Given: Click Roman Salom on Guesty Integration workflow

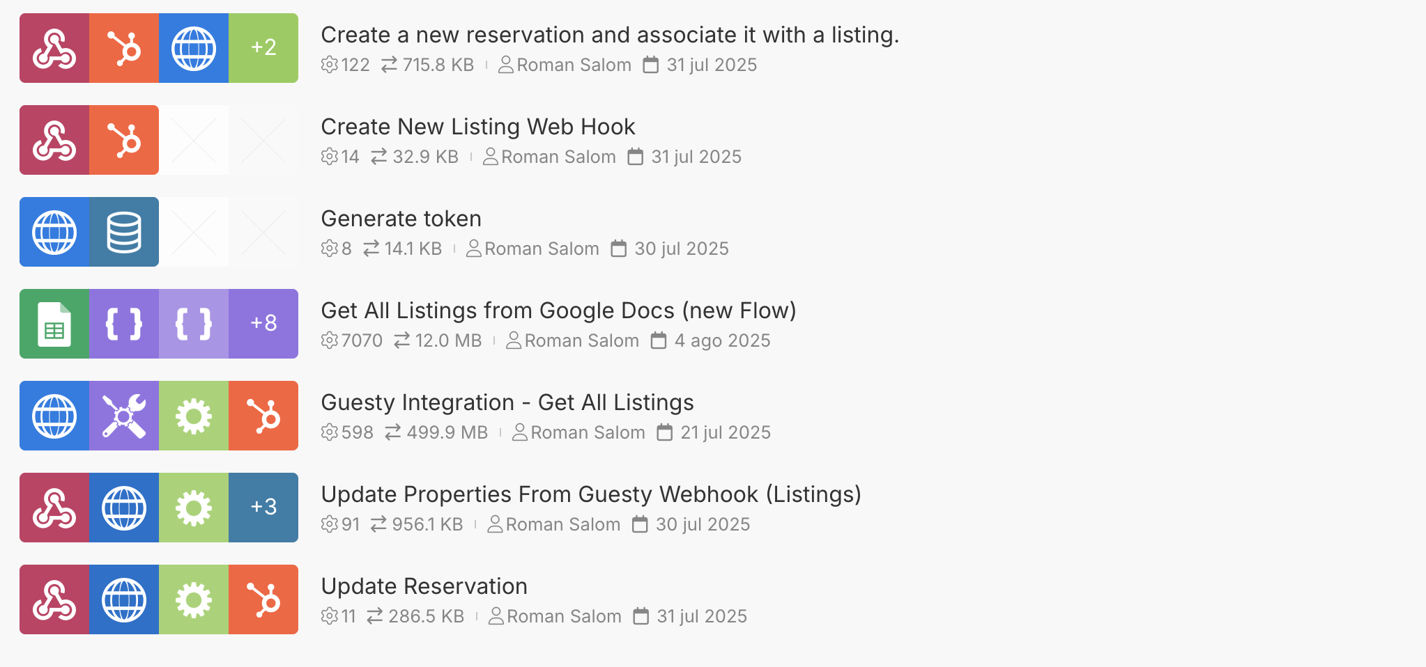Looking at the screenshot, I should (x=587, y=432).
